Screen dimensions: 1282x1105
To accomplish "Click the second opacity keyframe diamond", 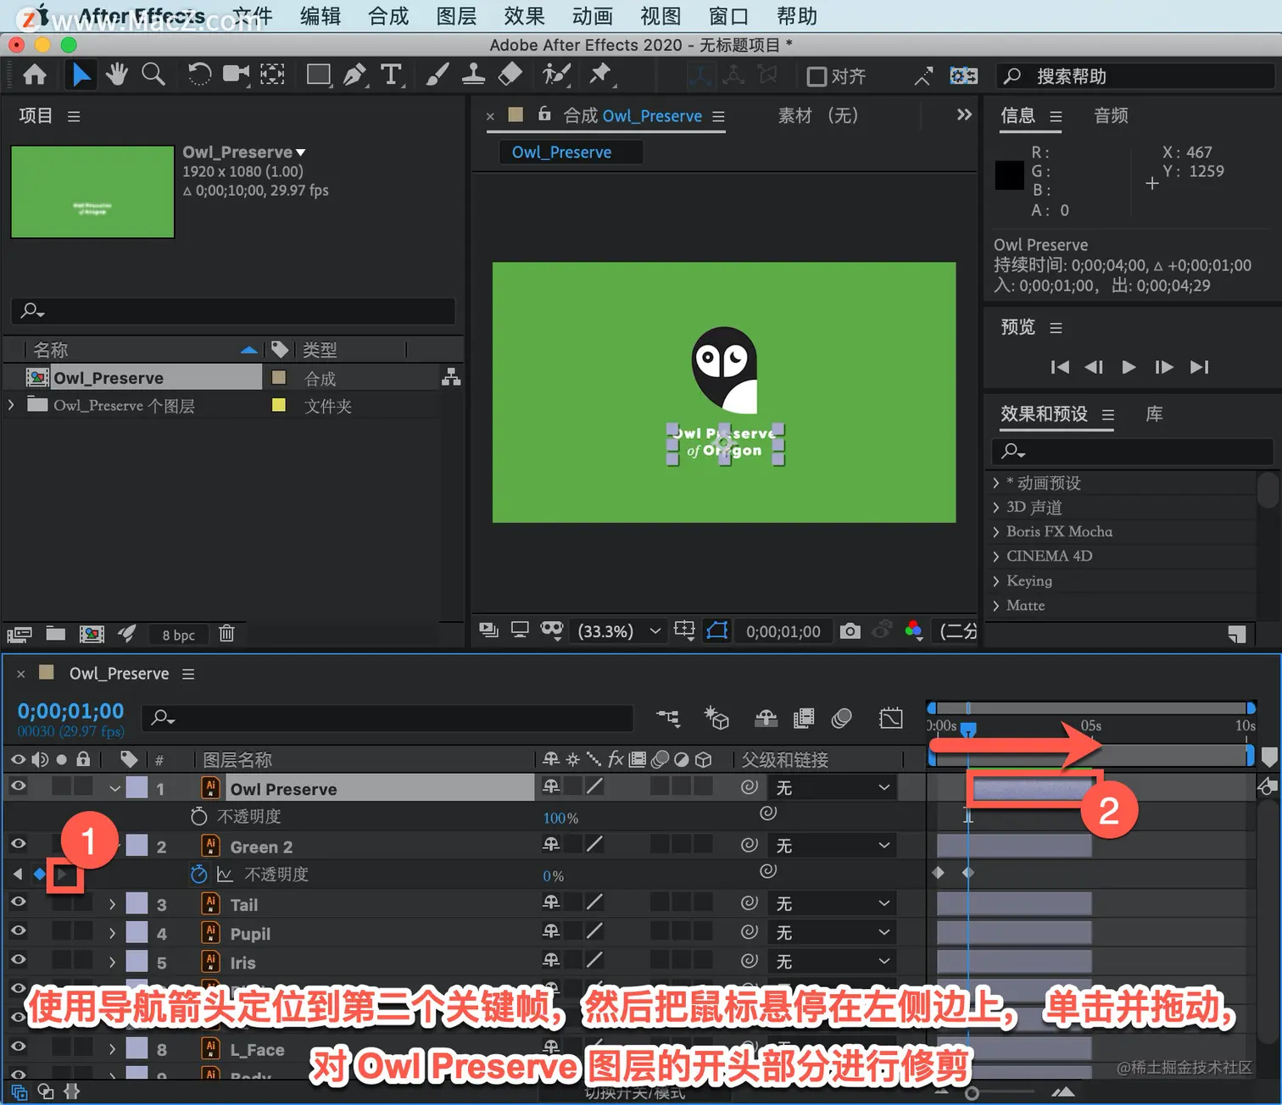I will [x=967, y=872].
